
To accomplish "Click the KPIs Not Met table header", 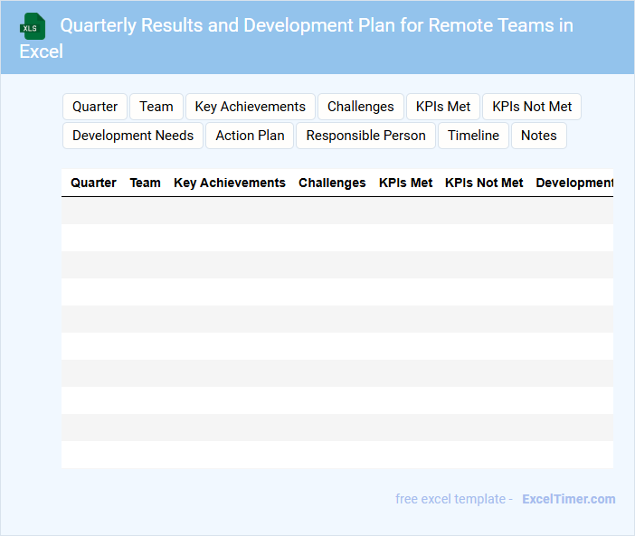I will (484, 183).
